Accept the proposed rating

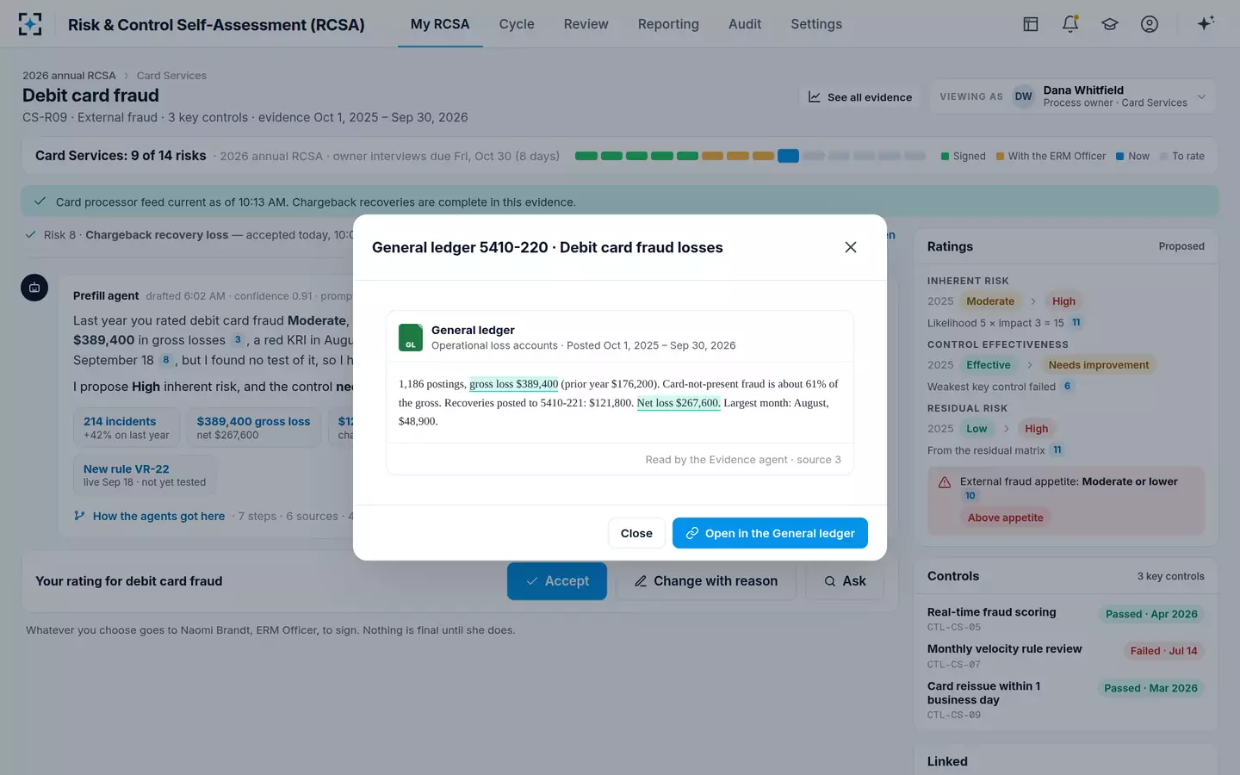557,581
